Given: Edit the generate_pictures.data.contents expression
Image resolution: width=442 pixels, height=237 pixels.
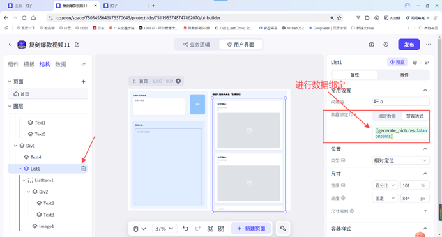Looking at the screenshot, I should pyautogui.click(x=400, y=133).
